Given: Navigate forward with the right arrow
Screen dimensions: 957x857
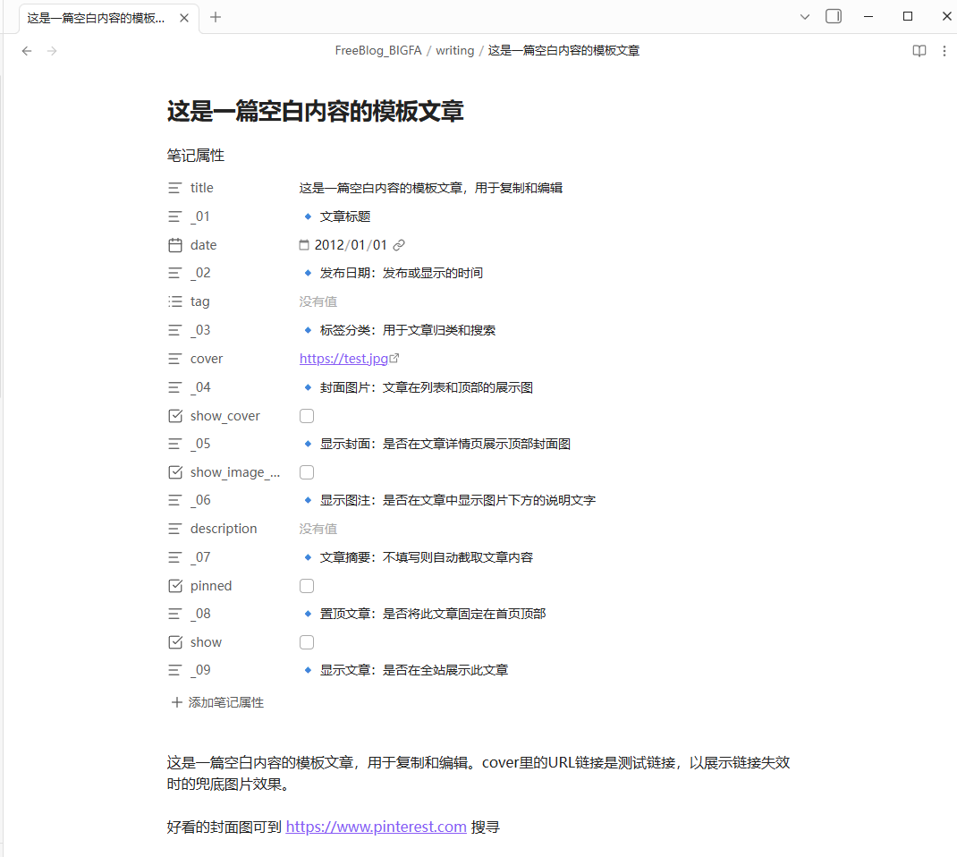Looking at the screenshot, I should (52, 51).
